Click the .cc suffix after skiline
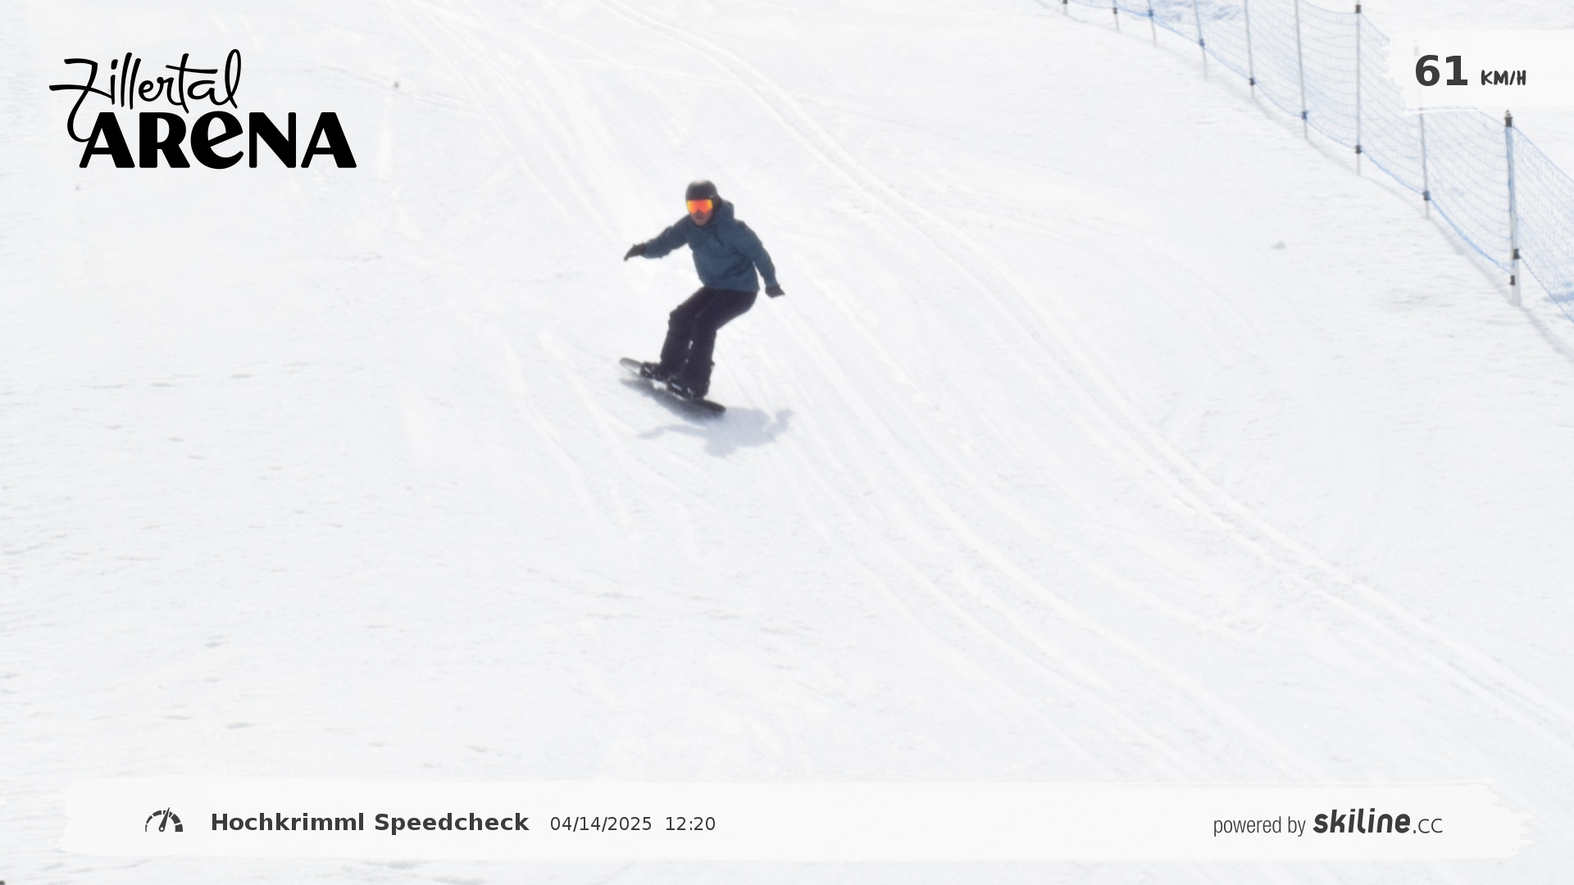The width and height of the screenshot is (1574, 885). tap(1427, 826)
